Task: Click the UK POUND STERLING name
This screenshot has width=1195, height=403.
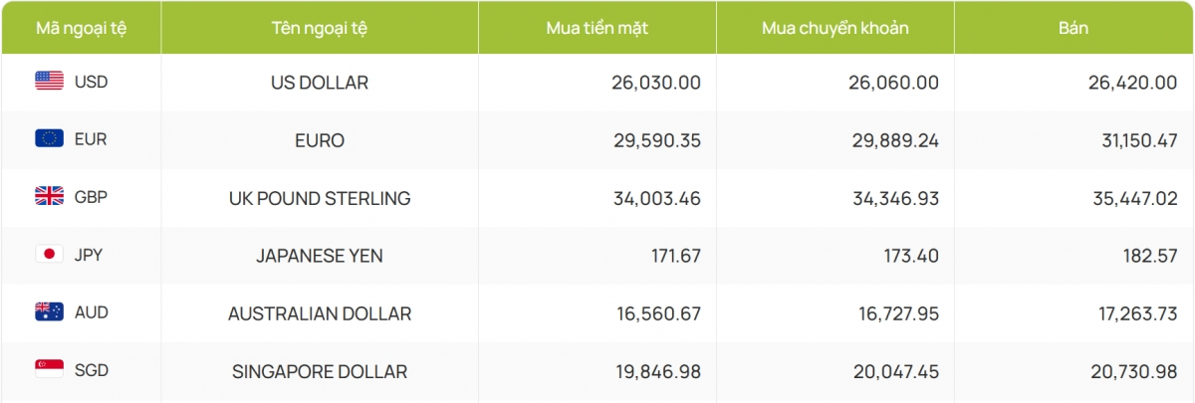Action: 320,198
